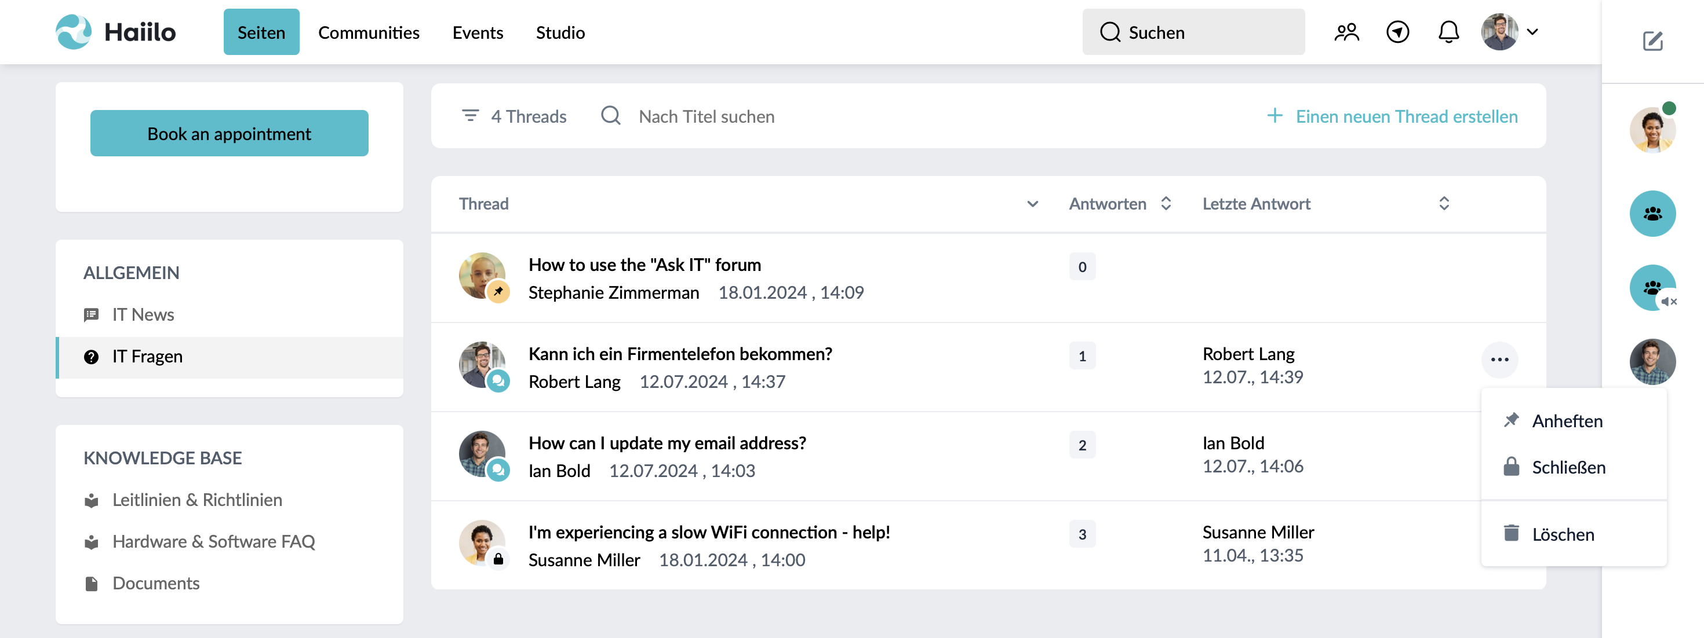The width and height of the screenshot is (1704, 638).
Task: Click the three-dots menu for Firmentelefon thread
Action: click(x=1499, y=360)
